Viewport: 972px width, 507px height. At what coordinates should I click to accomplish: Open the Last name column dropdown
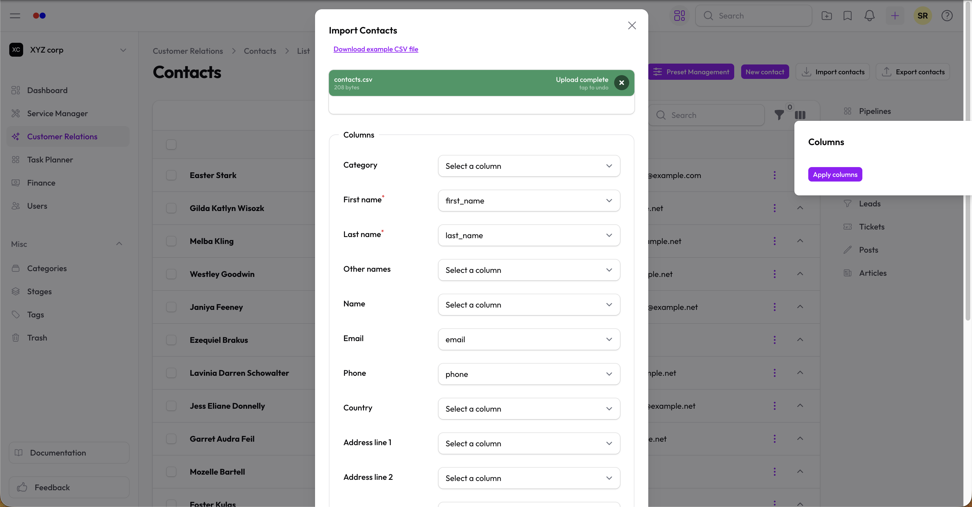point(529,235)
